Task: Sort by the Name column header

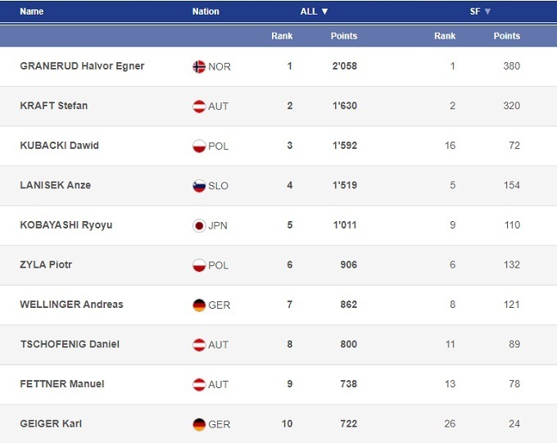Action: [x=31, y=11]
